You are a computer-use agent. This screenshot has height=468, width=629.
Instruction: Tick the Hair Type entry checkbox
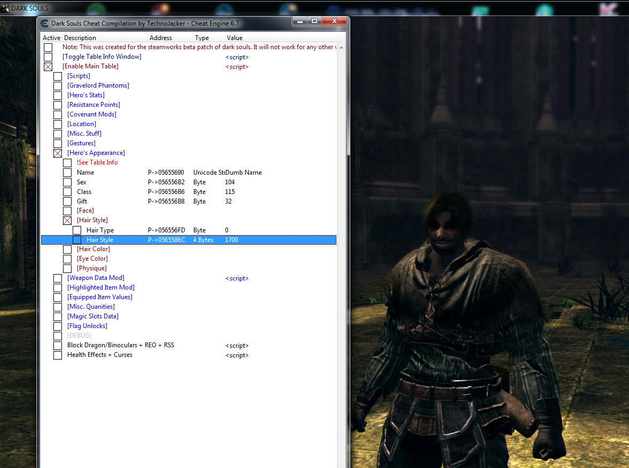[77, 230]
